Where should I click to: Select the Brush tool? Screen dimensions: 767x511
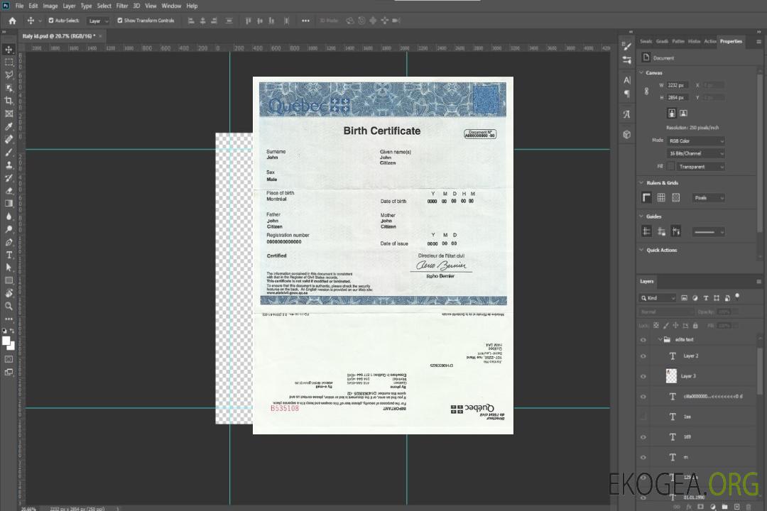[x=9, y=152]
